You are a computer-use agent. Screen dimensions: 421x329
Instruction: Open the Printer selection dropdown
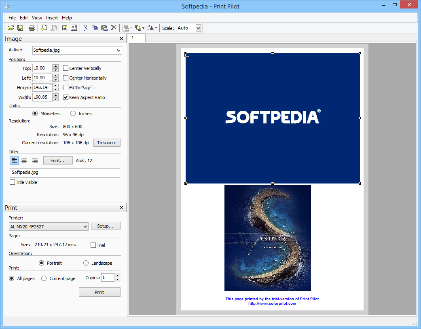pos(85,227)
